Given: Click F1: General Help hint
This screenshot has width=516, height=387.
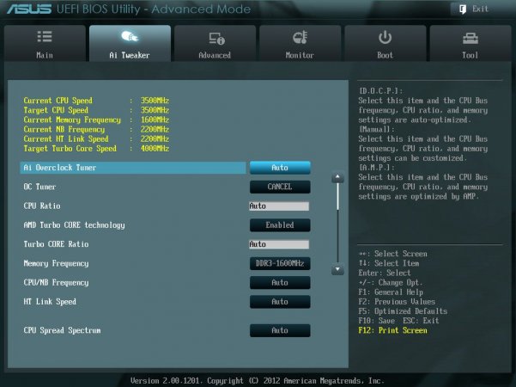Looking at the screenshot, I should [x=391, y=292].
